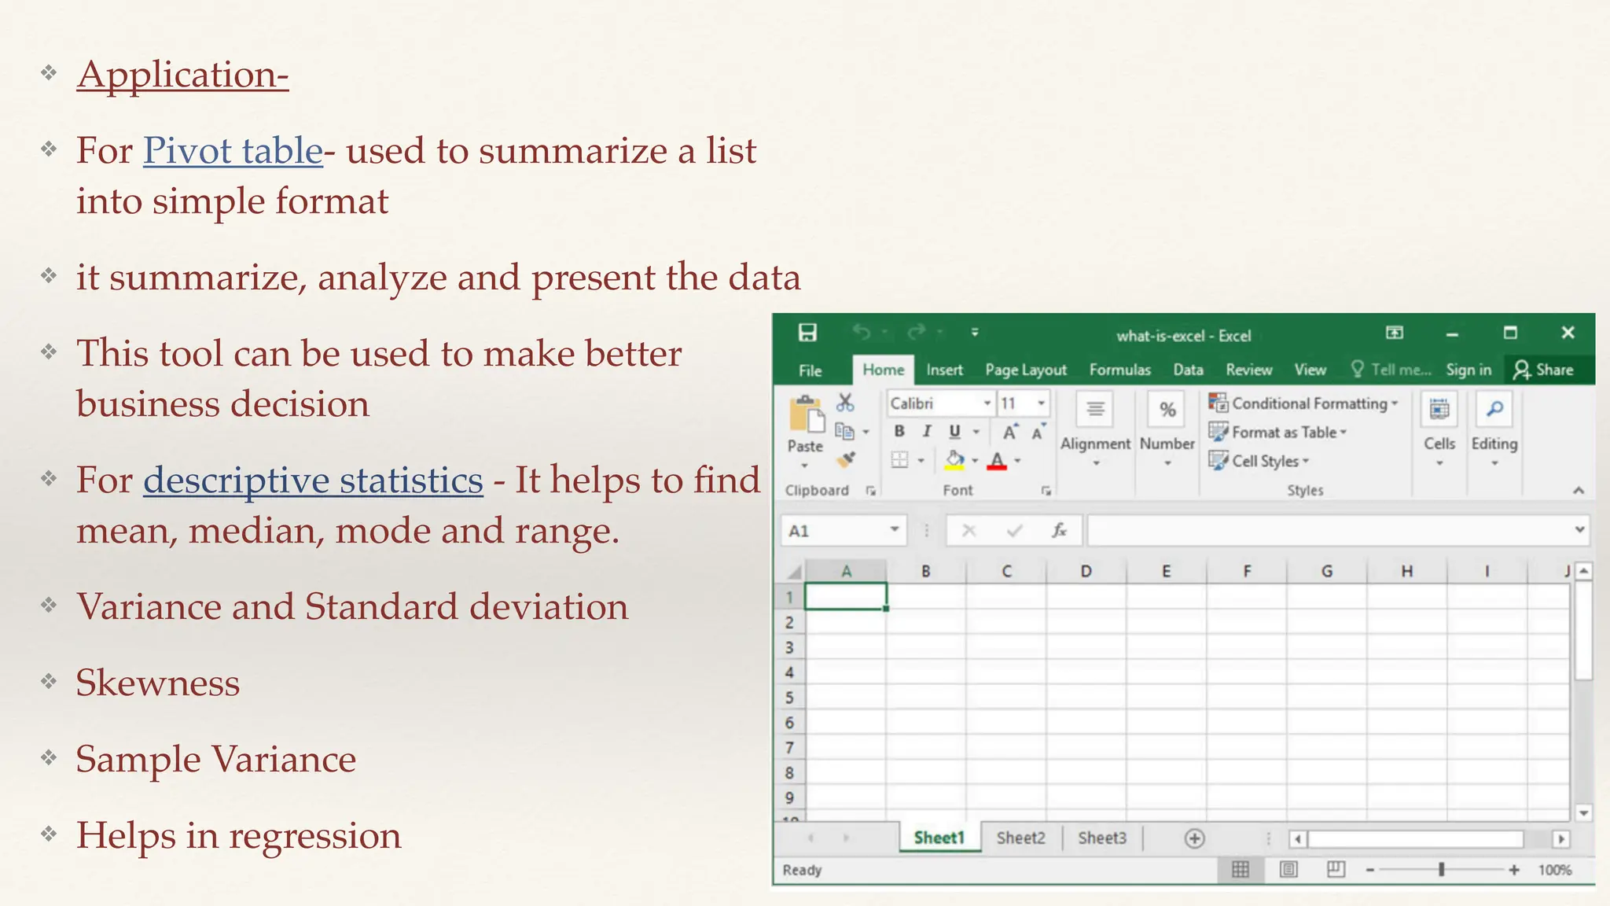
Task: Click the Format Painter brush icon
Action: pyautogui.click(x=846, y=459)
